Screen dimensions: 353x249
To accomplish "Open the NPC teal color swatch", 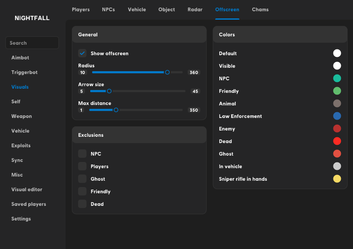I will point(337,78).
